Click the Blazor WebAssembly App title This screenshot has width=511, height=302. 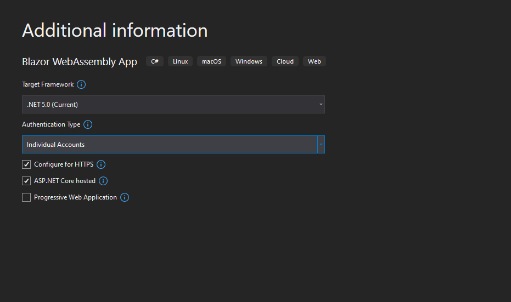[80, 62]
